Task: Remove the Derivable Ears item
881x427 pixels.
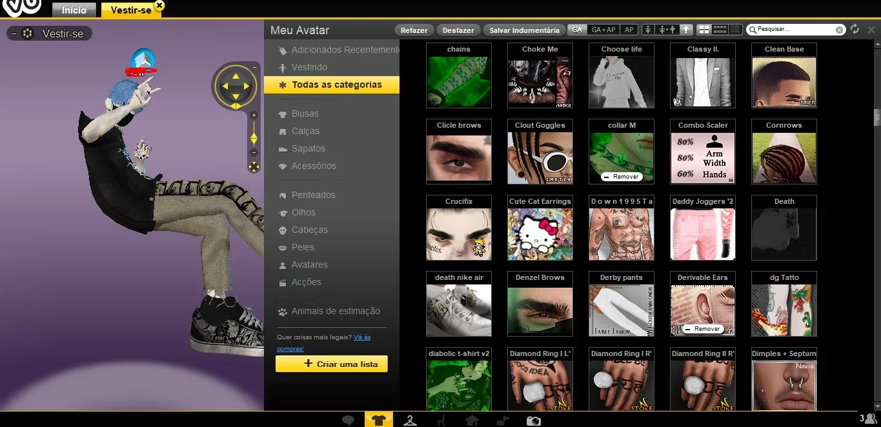Action: 702,329
